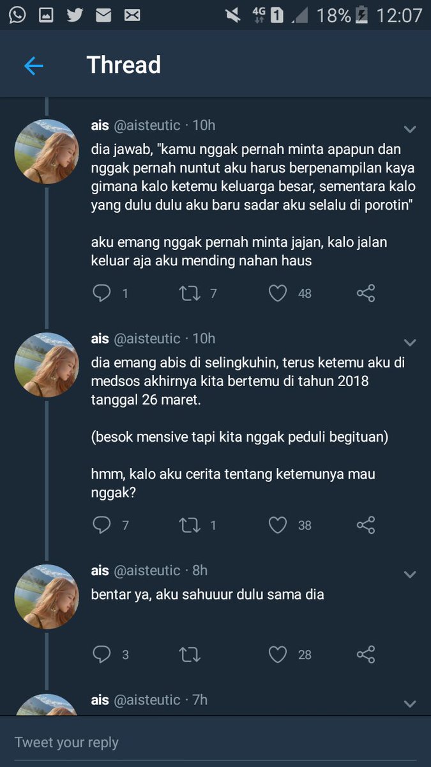
Task: Go back using the arrow icon
Action: point(33,65)
